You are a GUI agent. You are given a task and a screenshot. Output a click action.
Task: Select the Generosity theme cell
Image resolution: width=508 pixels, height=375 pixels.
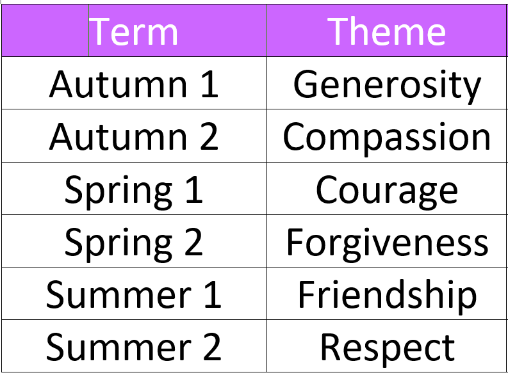tap(387, 84)
